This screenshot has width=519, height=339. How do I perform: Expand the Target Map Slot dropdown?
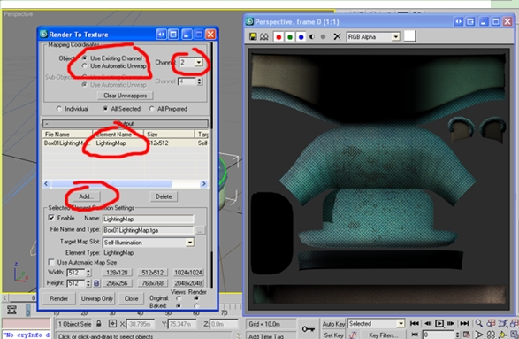point(190,243)
